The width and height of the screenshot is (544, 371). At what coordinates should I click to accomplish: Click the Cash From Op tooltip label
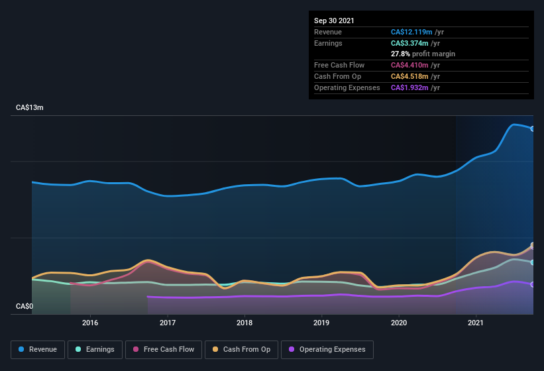coord(337,76)
